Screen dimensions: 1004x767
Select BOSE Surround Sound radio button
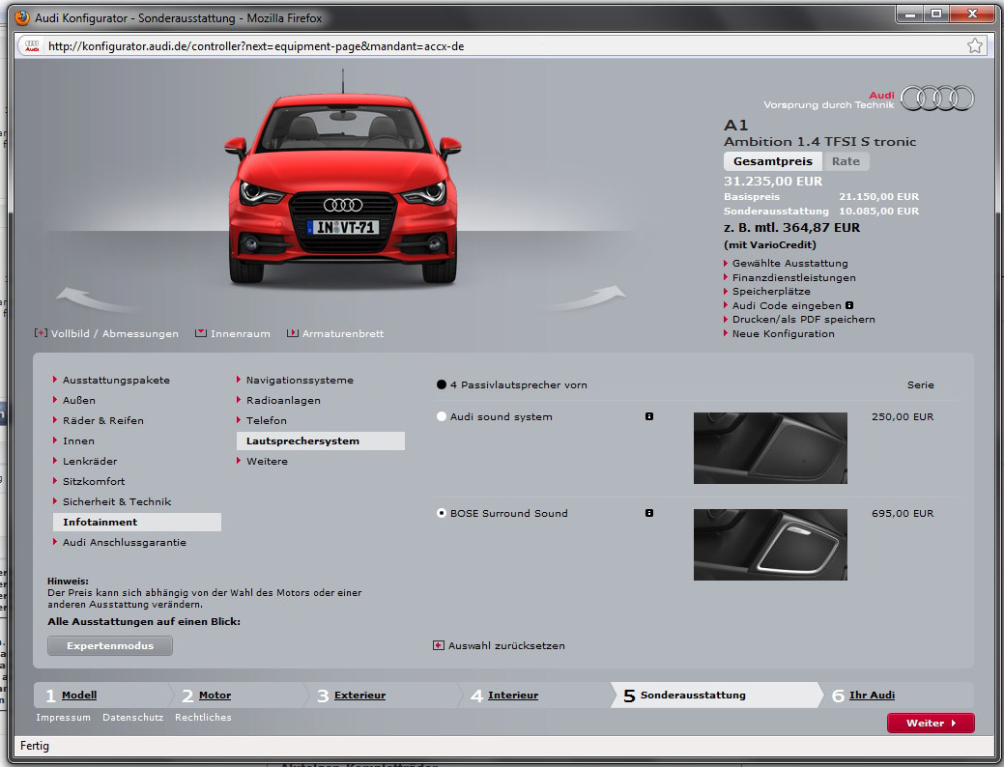(x=442, y=514)
